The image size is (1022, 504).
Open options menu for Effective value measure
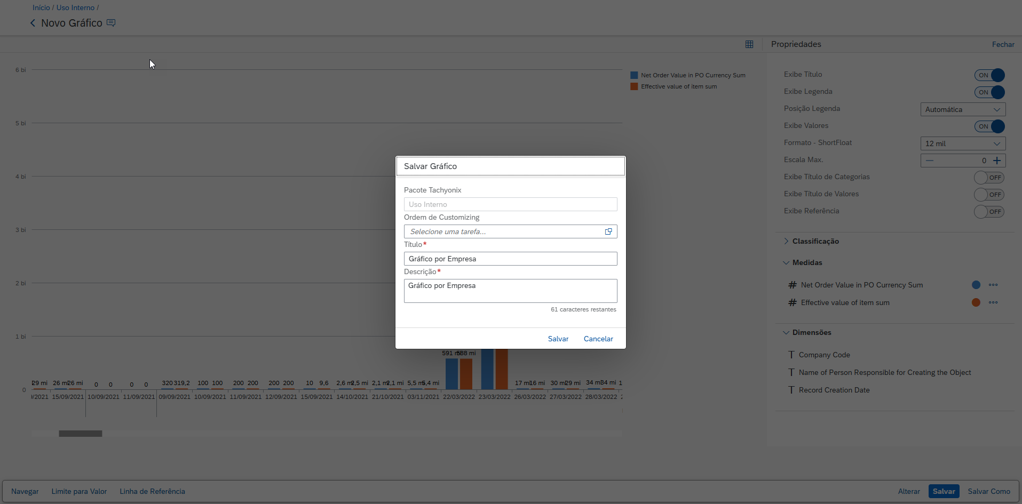[x=993, y=302]
